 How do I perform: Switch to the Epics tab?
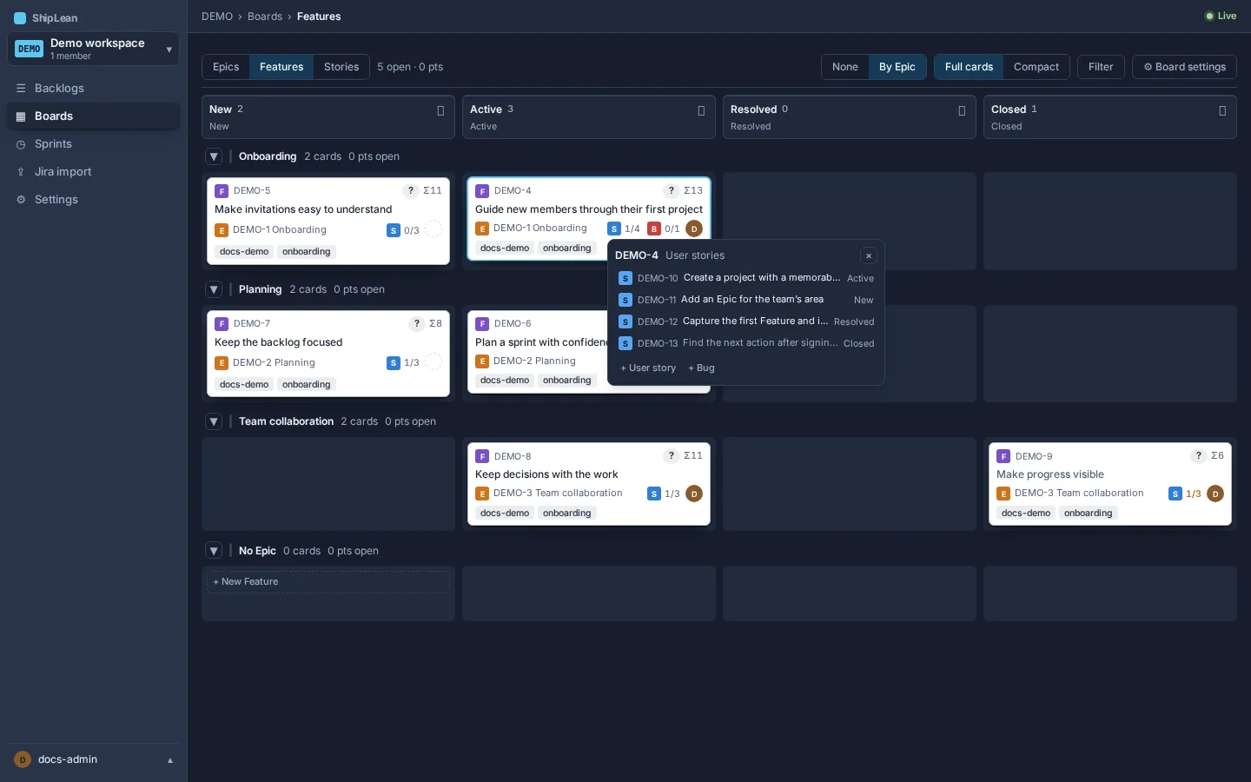226,67
